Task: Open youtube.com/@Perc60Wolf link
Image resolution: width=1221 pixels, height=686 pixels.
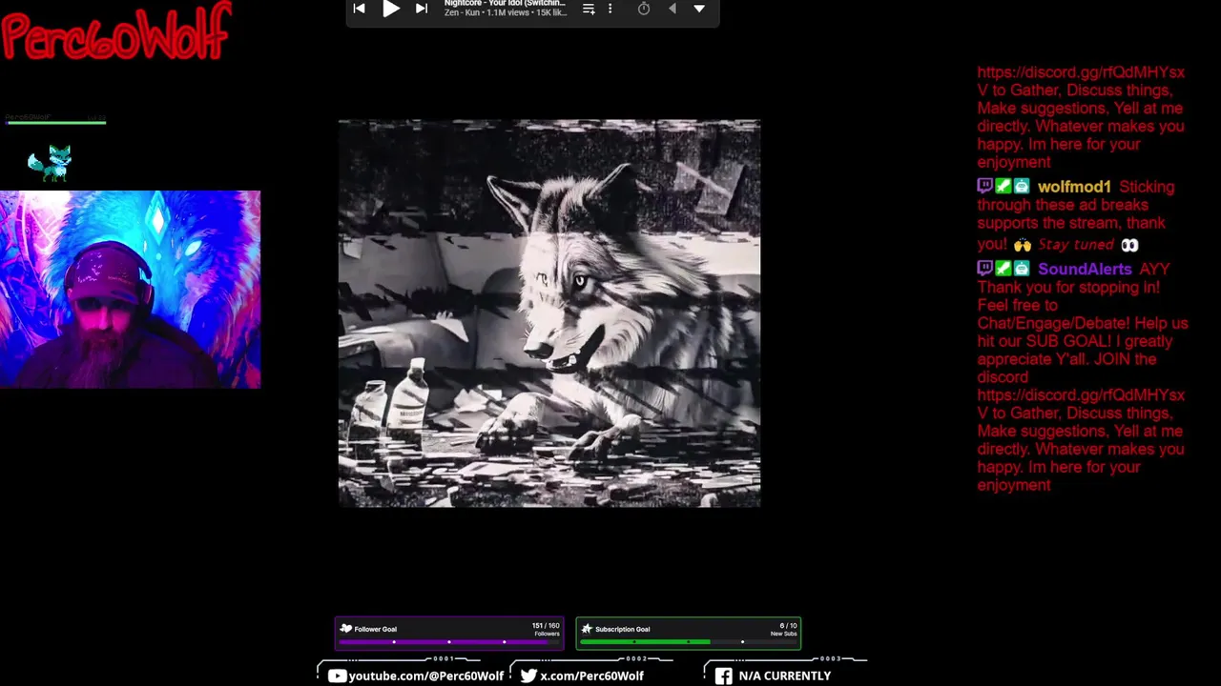Action: pos(426,676)
